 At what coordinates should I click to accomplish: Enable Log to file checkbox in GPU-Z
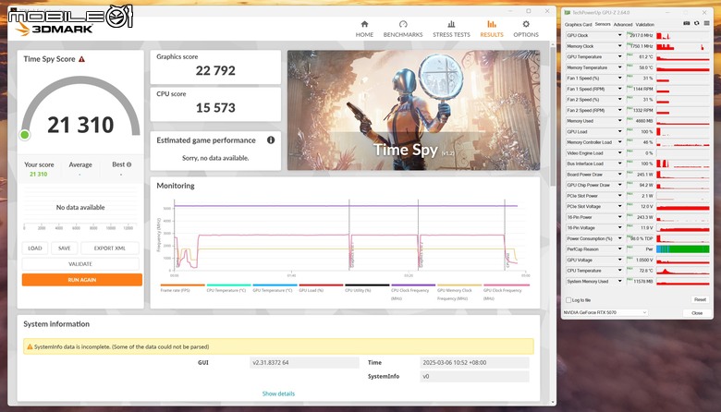pyautogui.click(x=568, y=300)
